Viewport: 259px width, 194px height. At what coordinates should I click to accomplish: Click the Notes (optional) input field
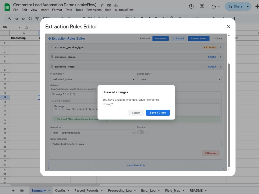point(136,144)
